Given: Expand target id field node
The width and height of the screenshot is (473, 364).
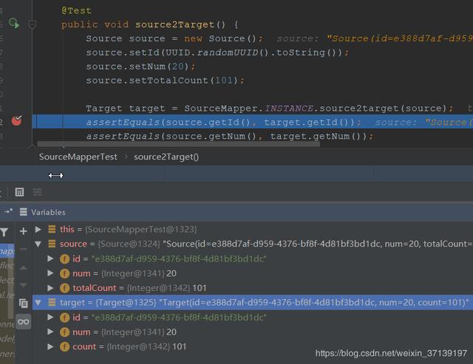Looking at the screenshot, I should pos(50,317).
